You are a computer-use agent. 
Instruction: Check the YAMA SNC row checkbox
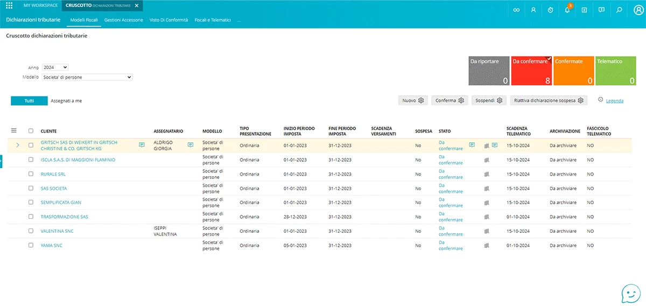click(31, 245)
